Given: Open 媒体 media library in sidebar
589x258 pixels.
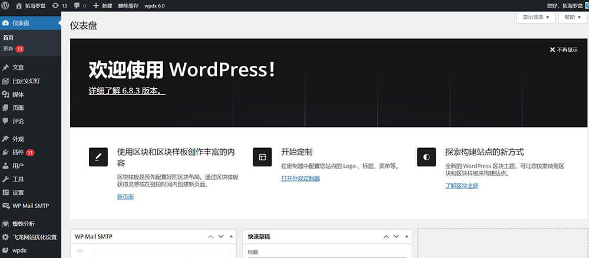Looking at the screenshot, I should point(18,95).
